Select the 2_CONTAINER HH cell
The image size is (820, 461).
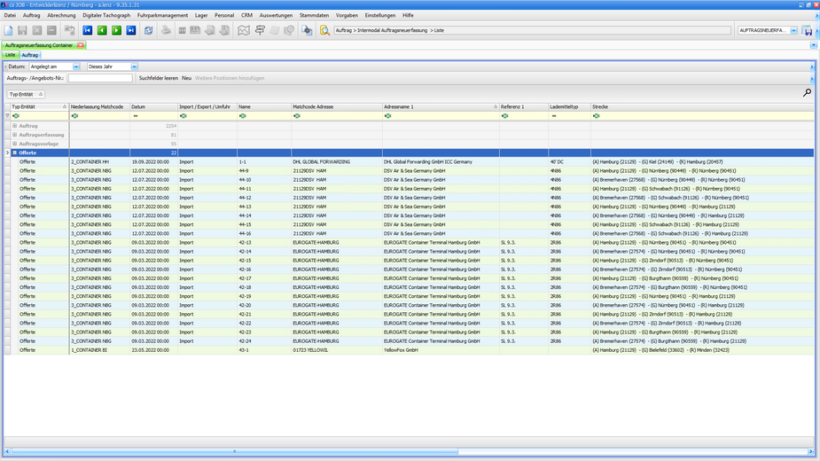coord(99,161)
